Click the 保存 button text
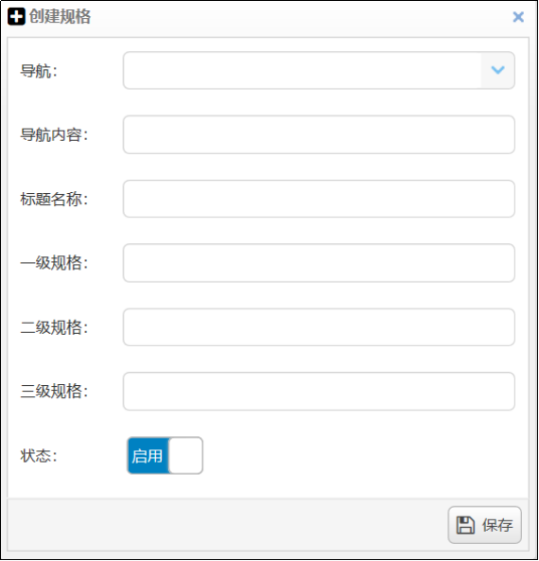The height and width of the screenshot is (561, 539). pyautogui.click(x=497, y=525)
